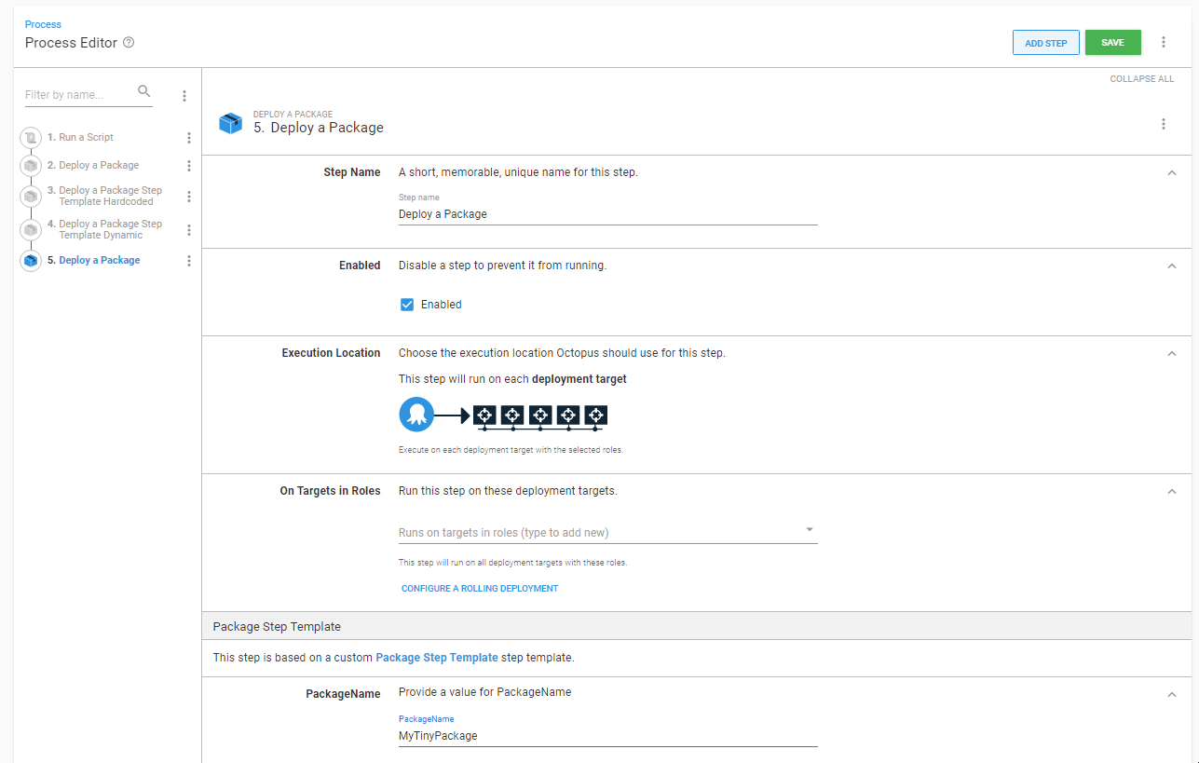Image resolution: width=1199 pixels, height=763 pixels.
Task: Select step 5 Deploy a Package
Action: (x=94, y=261)
